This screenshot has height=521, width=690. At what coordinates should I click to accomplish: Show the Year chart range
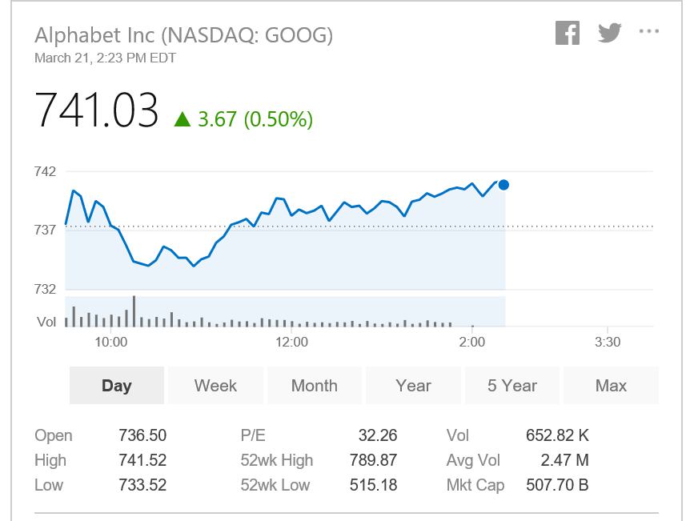point(413,386)
